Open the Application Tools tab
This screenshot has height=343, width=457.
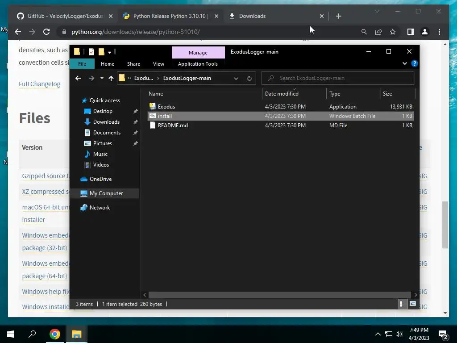[198, 64]
